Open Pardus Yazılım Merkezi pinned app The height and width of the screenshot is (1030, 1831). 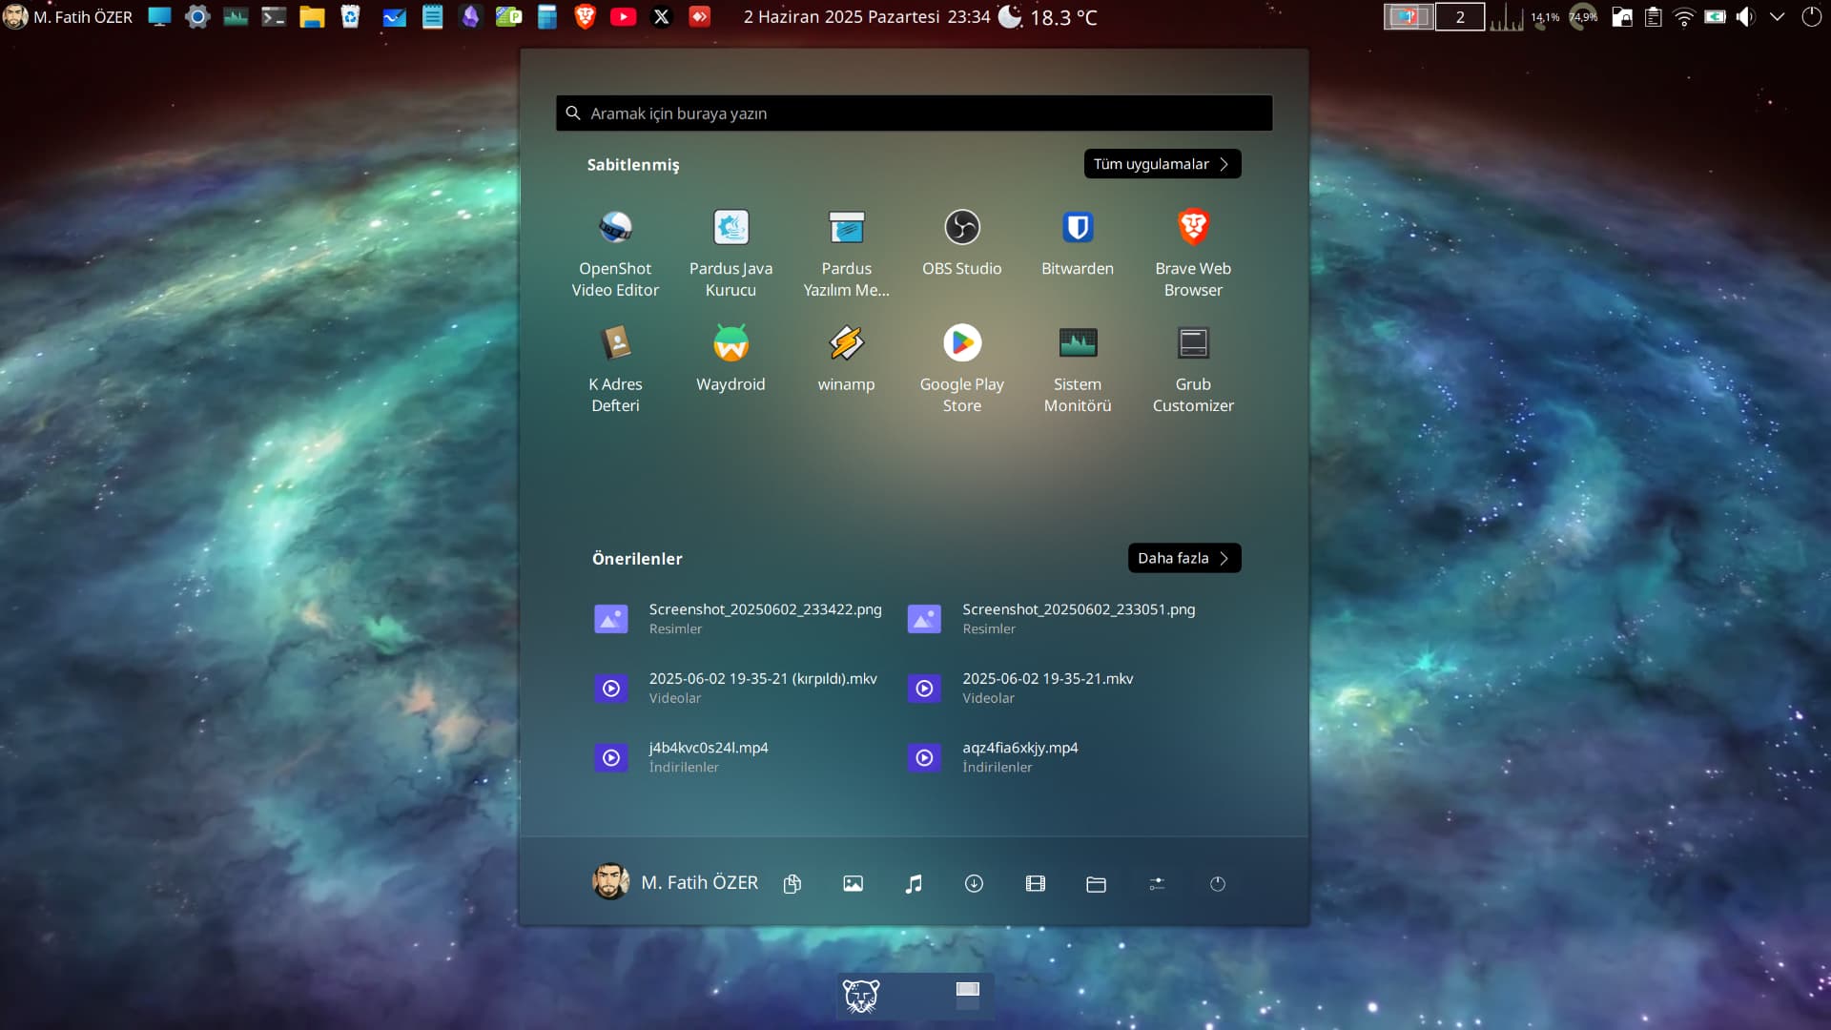click(846, 252)
